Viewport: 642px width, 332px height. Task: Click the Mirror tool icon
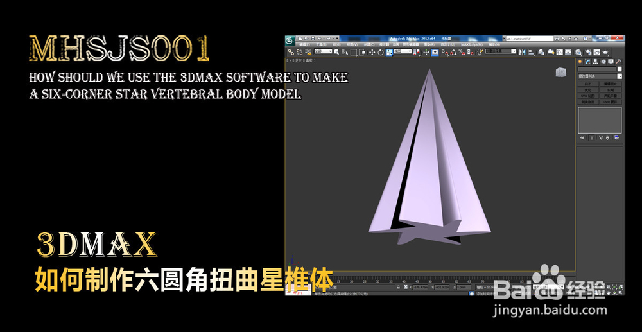pos(522,52)
